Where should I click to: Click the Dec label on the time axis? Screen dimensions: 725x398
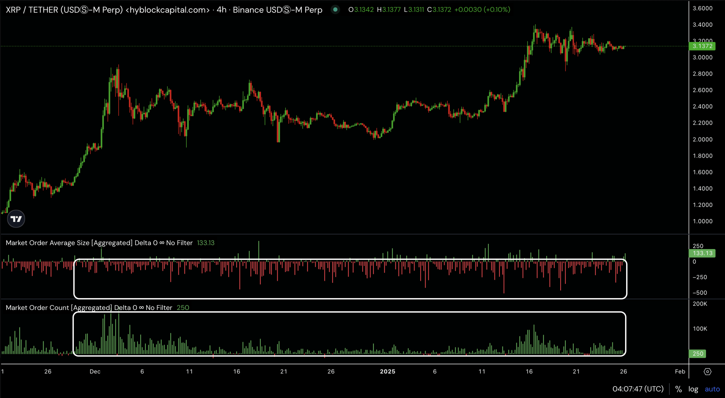95,372
